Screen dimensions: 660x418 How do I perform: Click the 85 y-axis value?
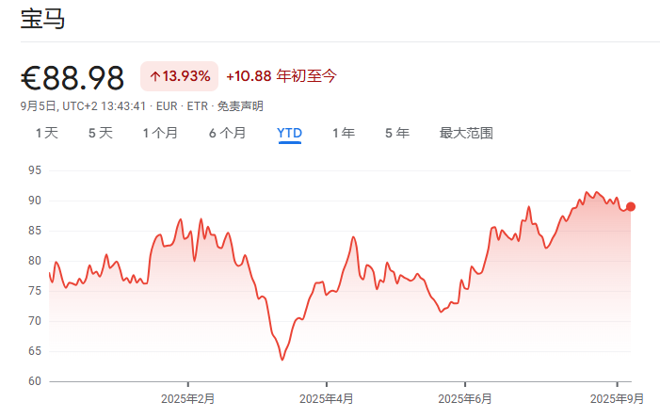[35, 231]
